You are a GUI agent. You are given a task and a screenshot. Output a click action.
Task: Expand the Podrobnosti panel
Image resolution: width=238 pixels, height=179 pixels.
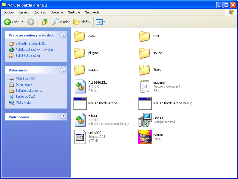(63, 117)
